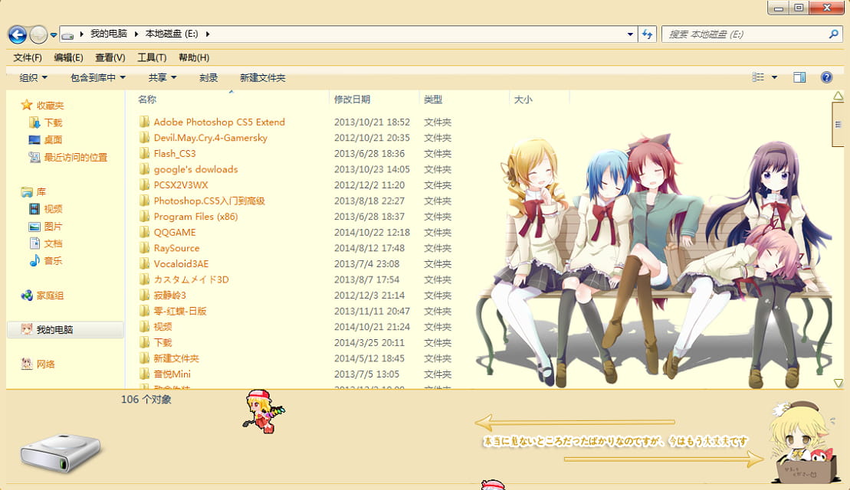Click the 新建文件夹 button

pyautogui.click(x=261, y=77)
